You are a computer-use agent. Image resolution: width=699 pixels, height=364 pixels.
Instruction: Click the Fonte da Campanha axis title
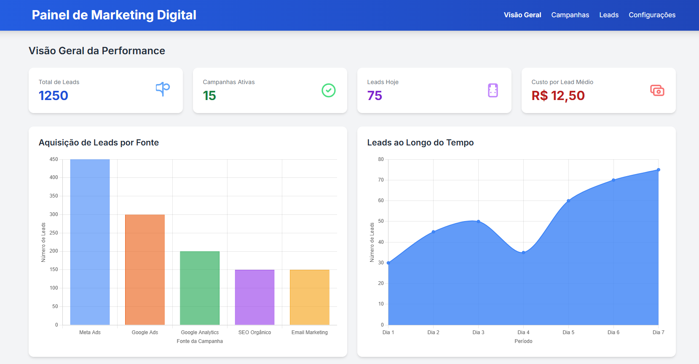(200, 341)
